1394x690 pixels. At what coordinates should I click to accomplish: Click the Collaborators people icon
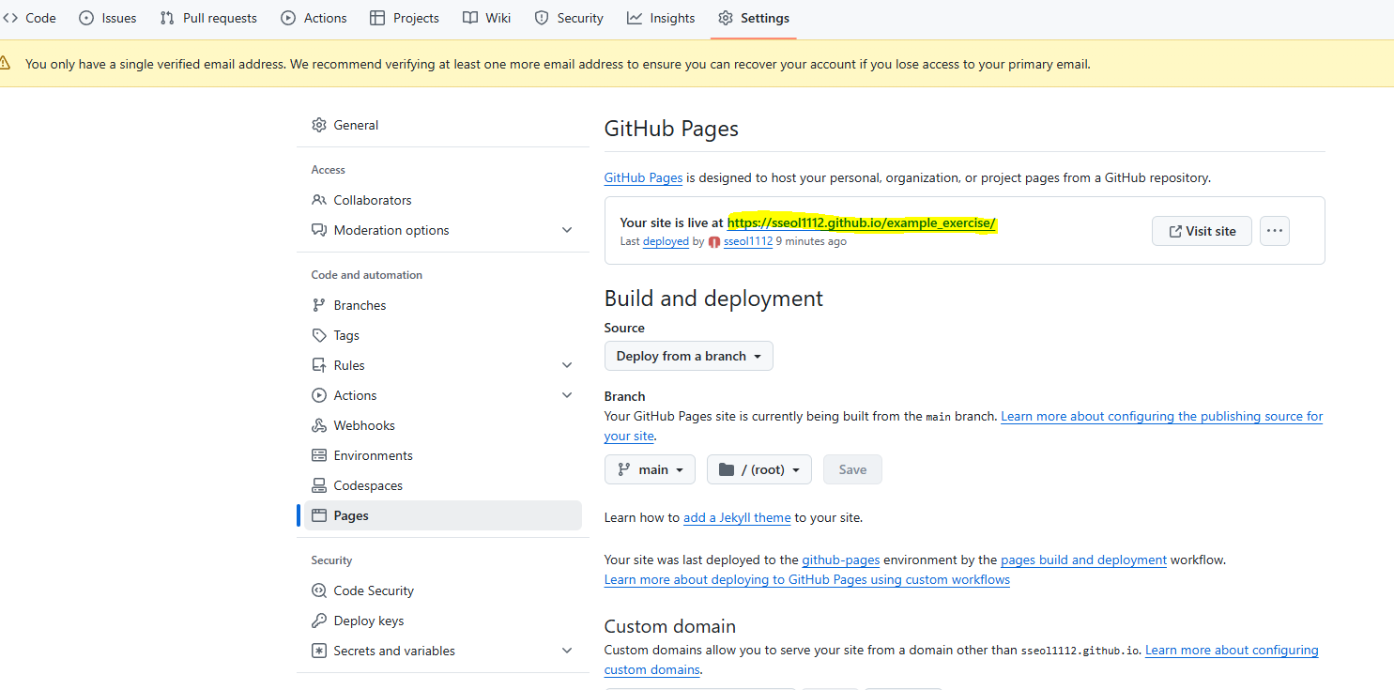[319, 200]
